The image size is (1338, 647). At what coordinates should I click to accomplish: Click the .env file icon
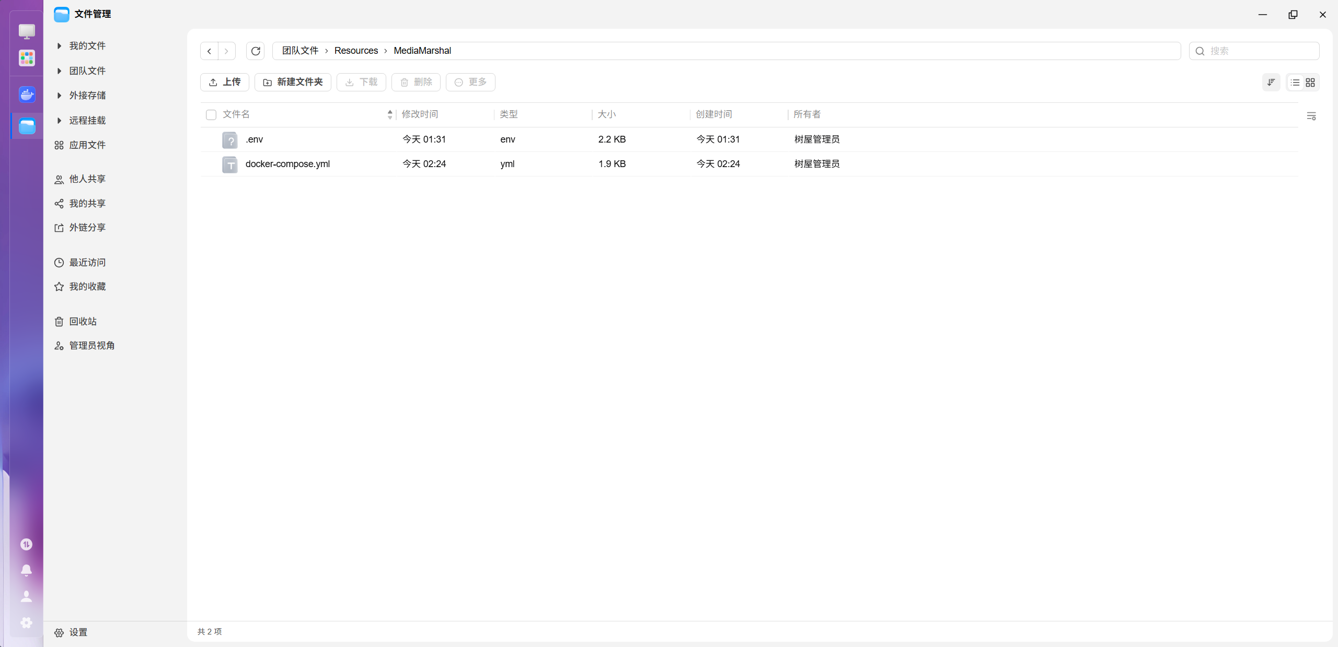pos(230,140)
